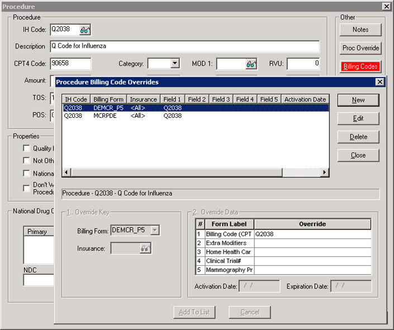Screen dimensions: 394x330
Task: Click the Insurance binoculars lookup icon
Action: 145,248
